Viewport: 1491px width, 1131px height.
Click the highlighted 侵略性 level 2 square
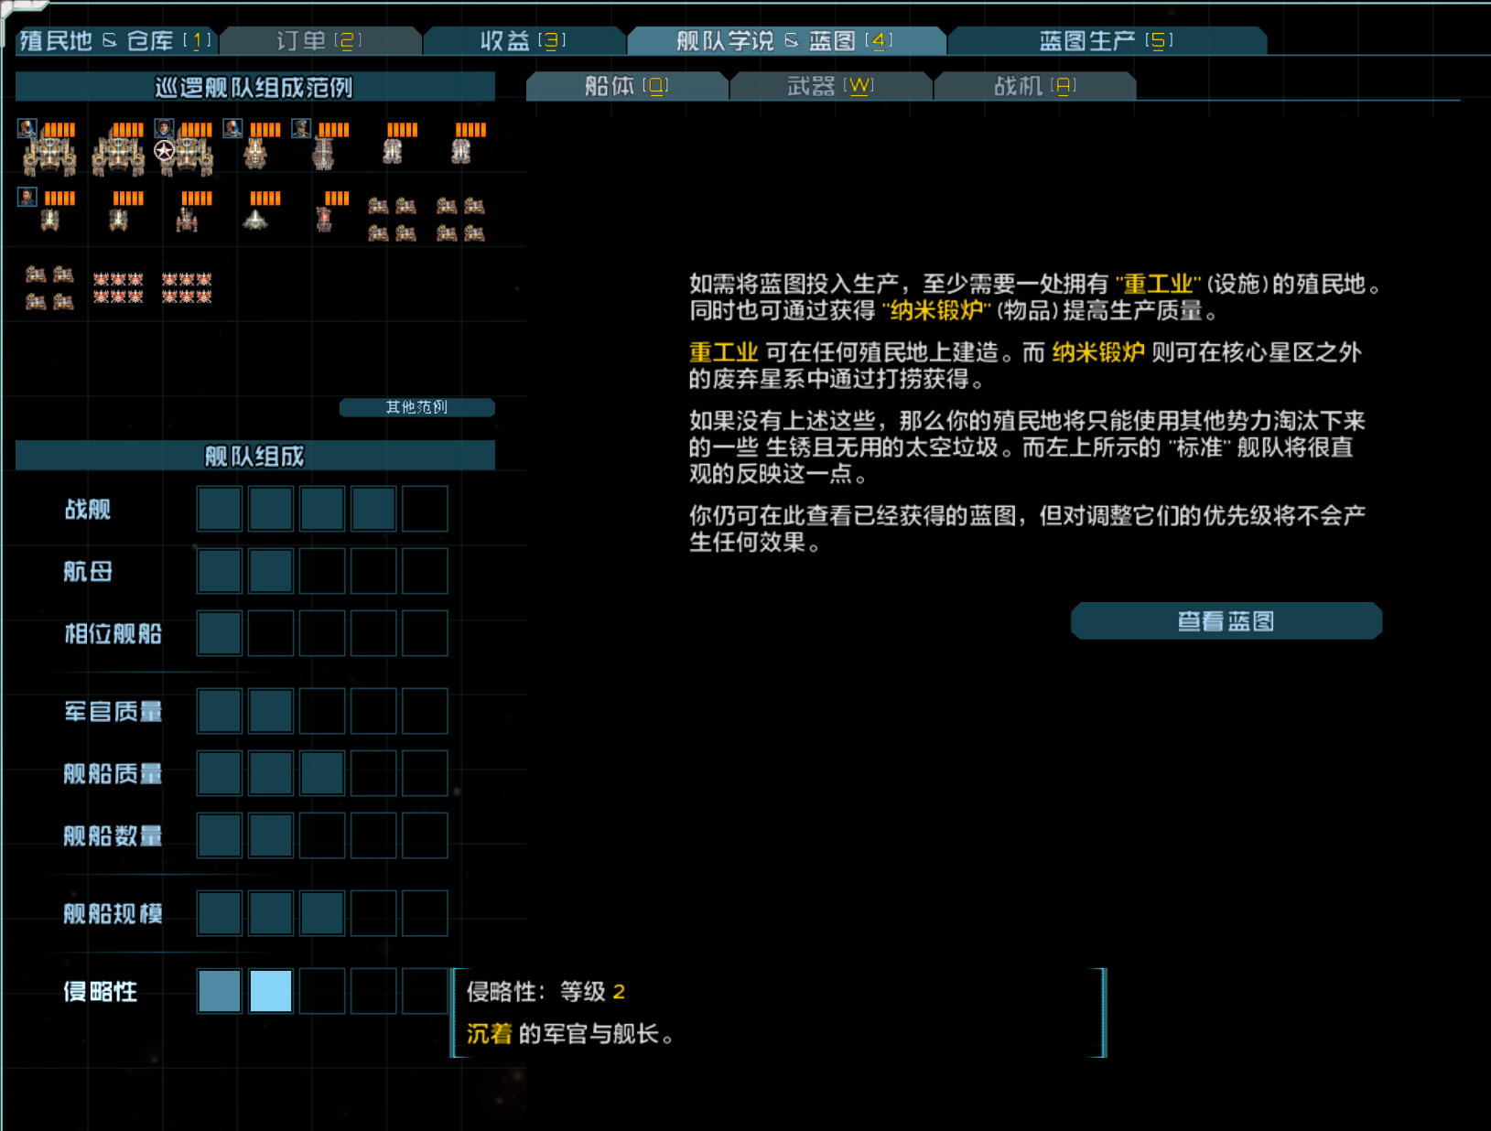pos(271,991)
